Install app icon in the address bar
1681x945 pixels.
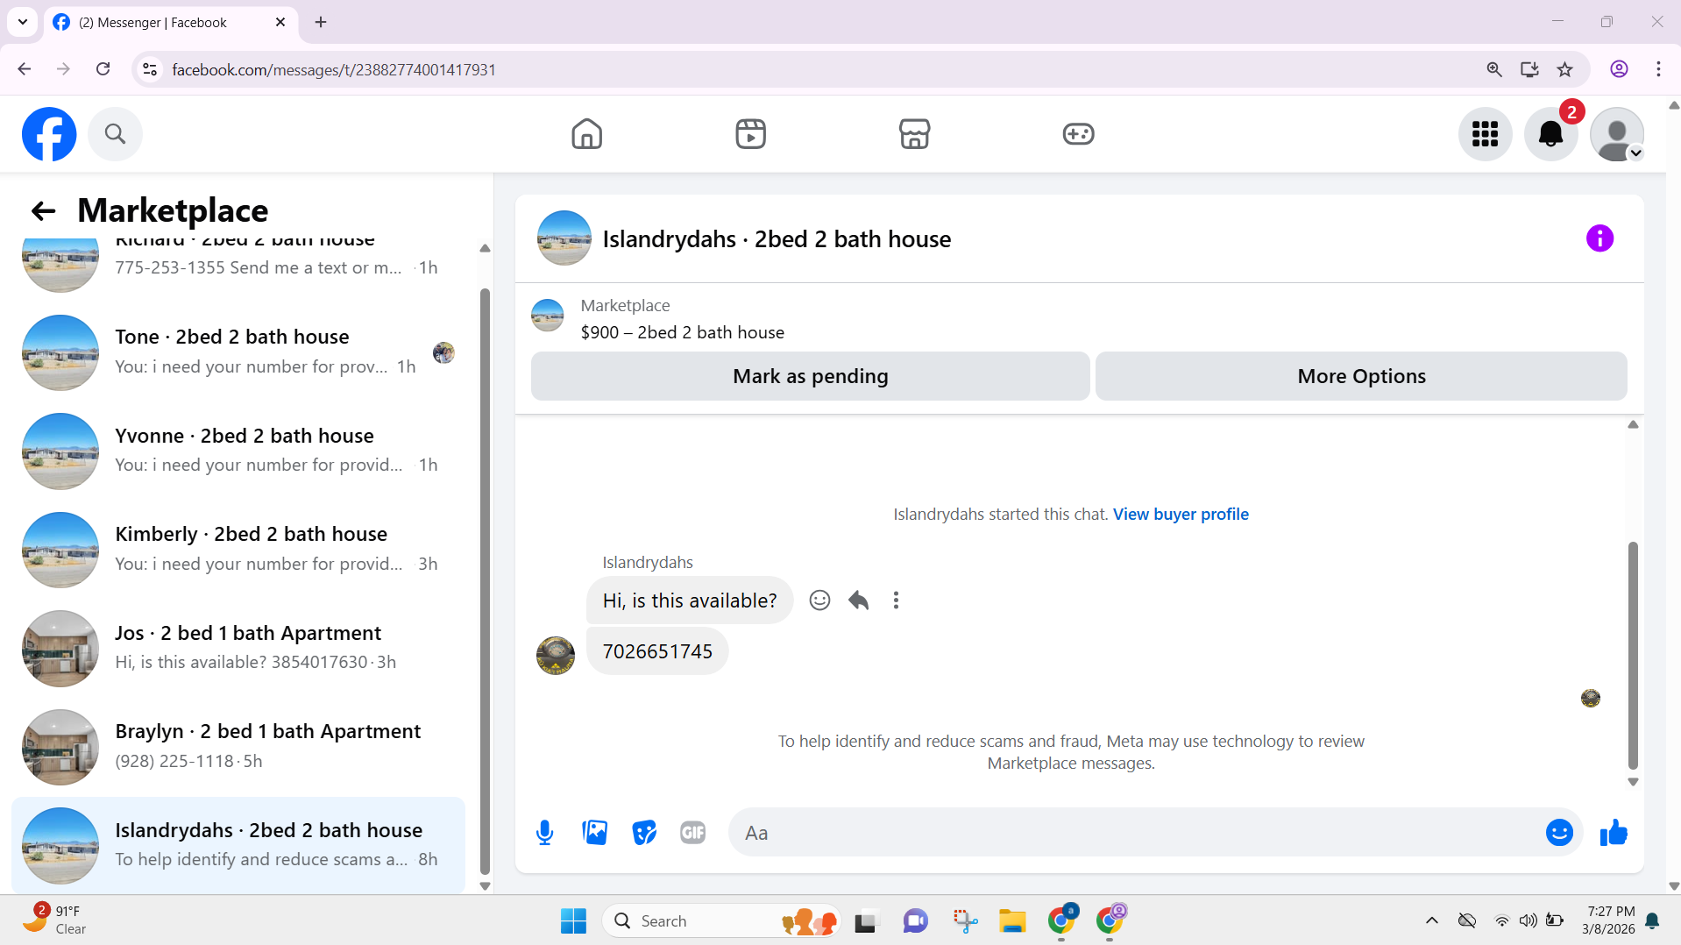tap(1529, 69)
